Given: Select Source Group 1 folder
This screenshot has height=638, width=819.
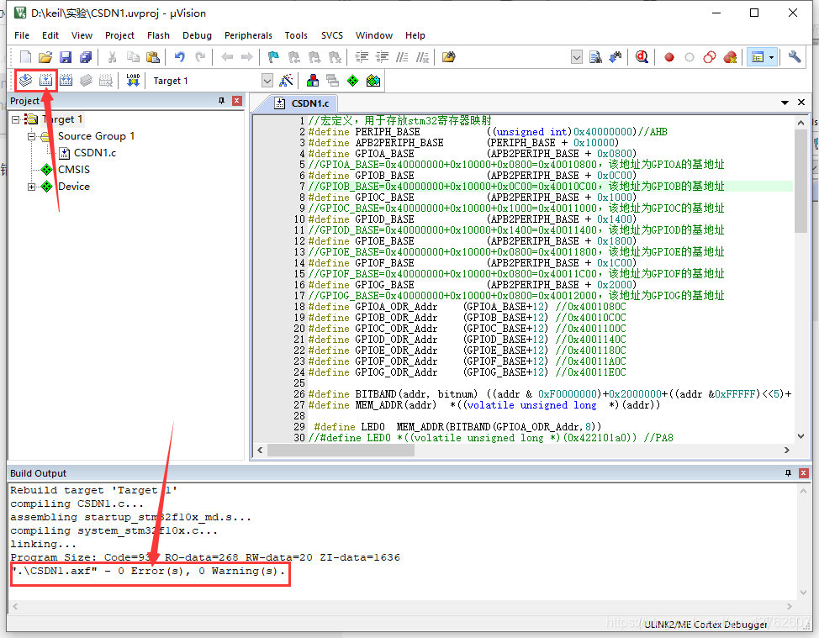Looking at the screenshot, I should pos(96,136).
